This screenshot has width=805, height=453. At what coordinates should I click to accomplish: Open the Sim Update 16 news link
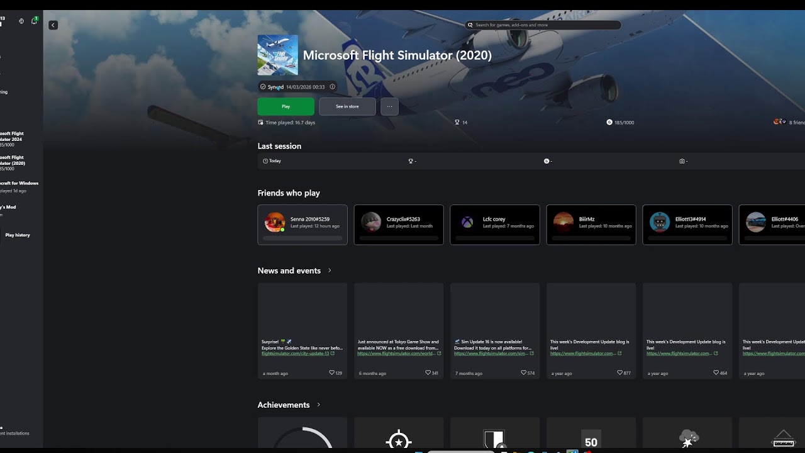click(x=491, y=354)
